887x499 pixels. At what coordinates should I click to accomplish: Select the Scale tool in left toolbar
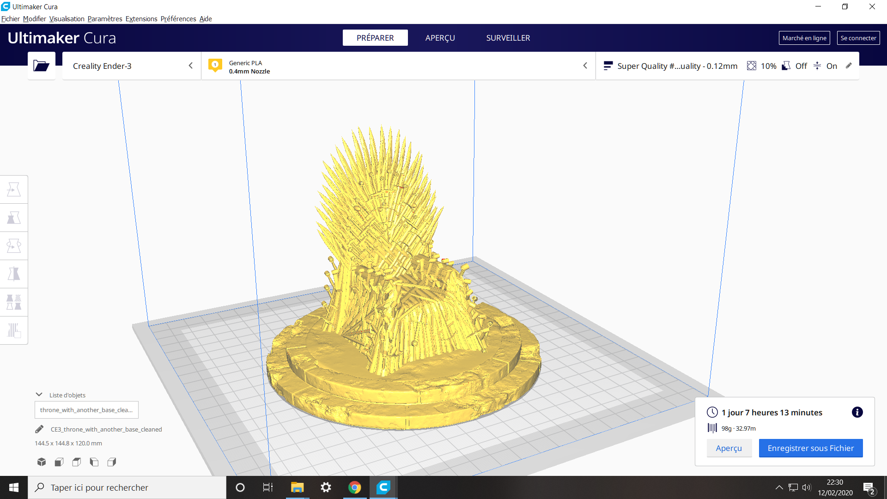pyautogui.click(x=14, y=218)
